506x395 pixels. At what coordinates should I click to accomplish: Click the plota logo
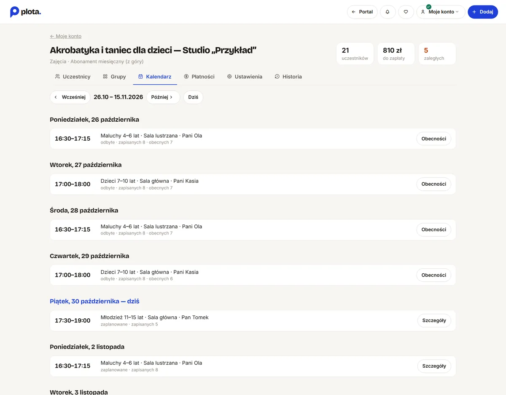point(25,12)
